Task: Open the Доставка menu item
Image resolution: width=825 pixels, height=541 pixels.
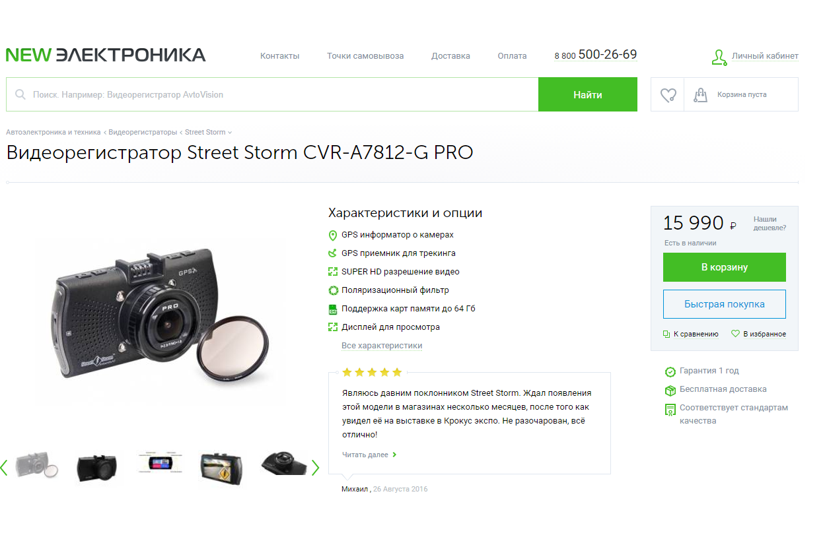Action: tap(450, 56)
